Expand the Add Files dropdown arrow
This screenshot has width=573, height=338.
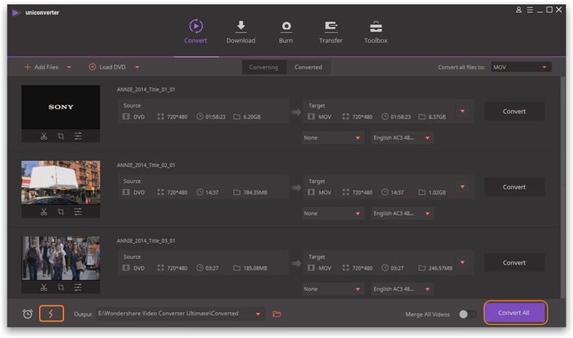click(x=69, y=67)
